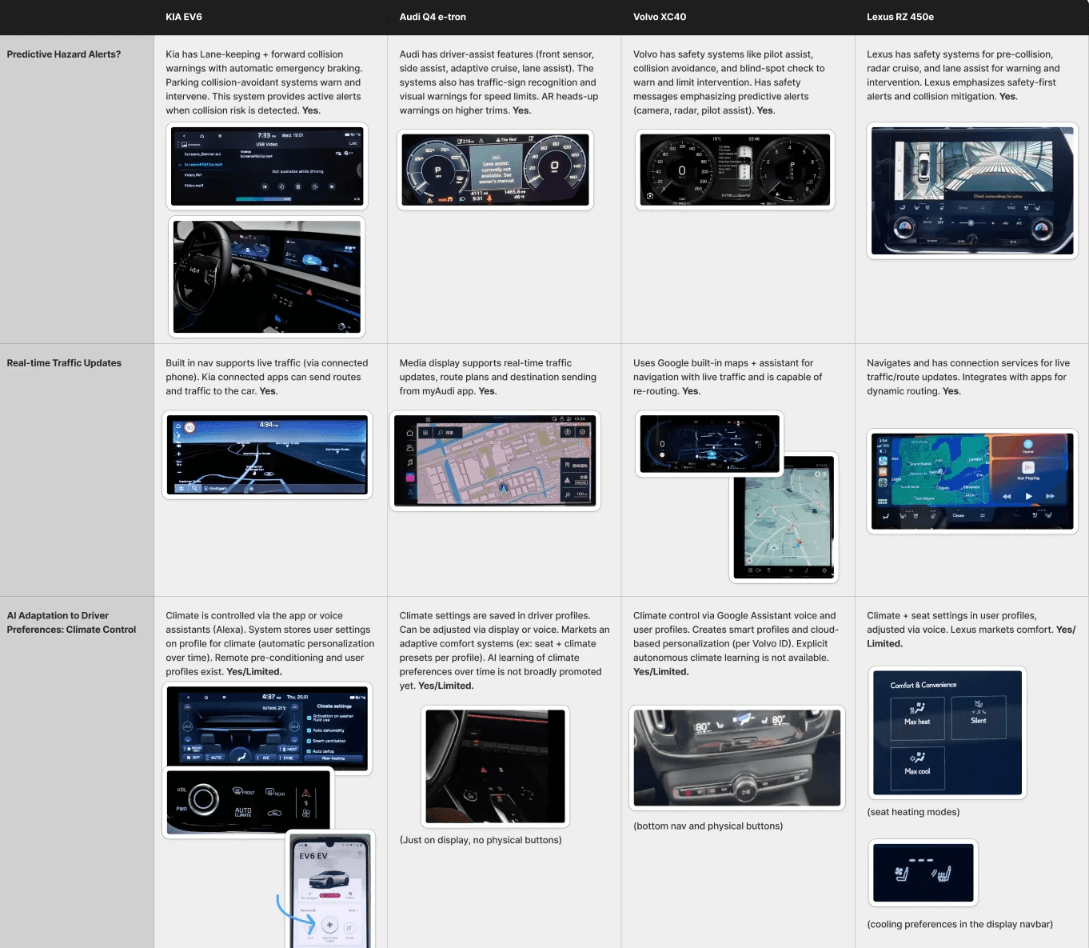This screenshot has height=948, width=1089.
Task: Open the Volvo console with knob photo
Action: (x=736, y=758)
